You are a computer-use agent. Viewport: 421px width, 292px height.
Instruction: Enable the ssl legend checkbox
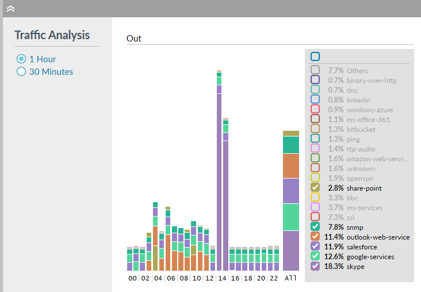coord(315,217)
